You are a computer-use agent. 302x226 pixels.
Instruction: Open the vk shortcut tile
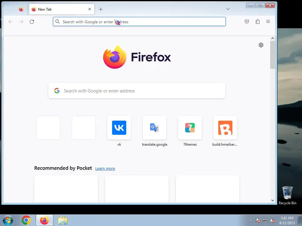click(119, 132)
